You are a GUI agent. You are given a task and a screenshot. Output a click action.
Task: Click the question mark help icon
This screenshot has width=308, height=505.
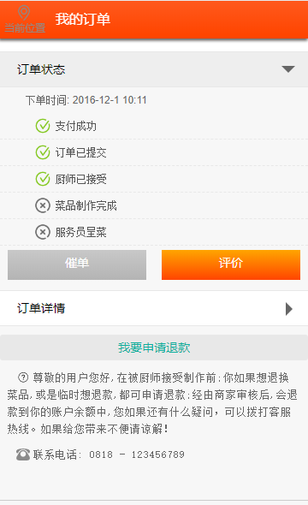pyautogui.click(x=23, y=377)
